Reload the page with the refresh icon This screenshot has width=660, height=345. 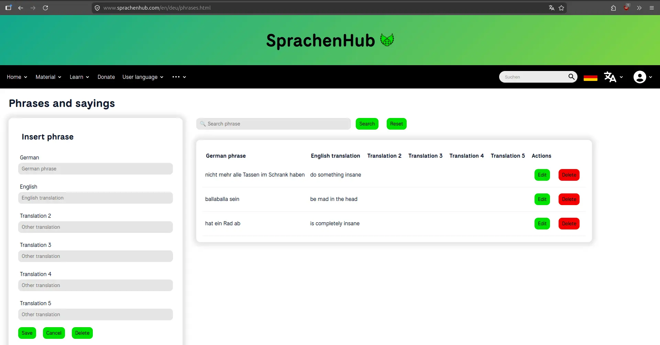(x=45, y=8)
